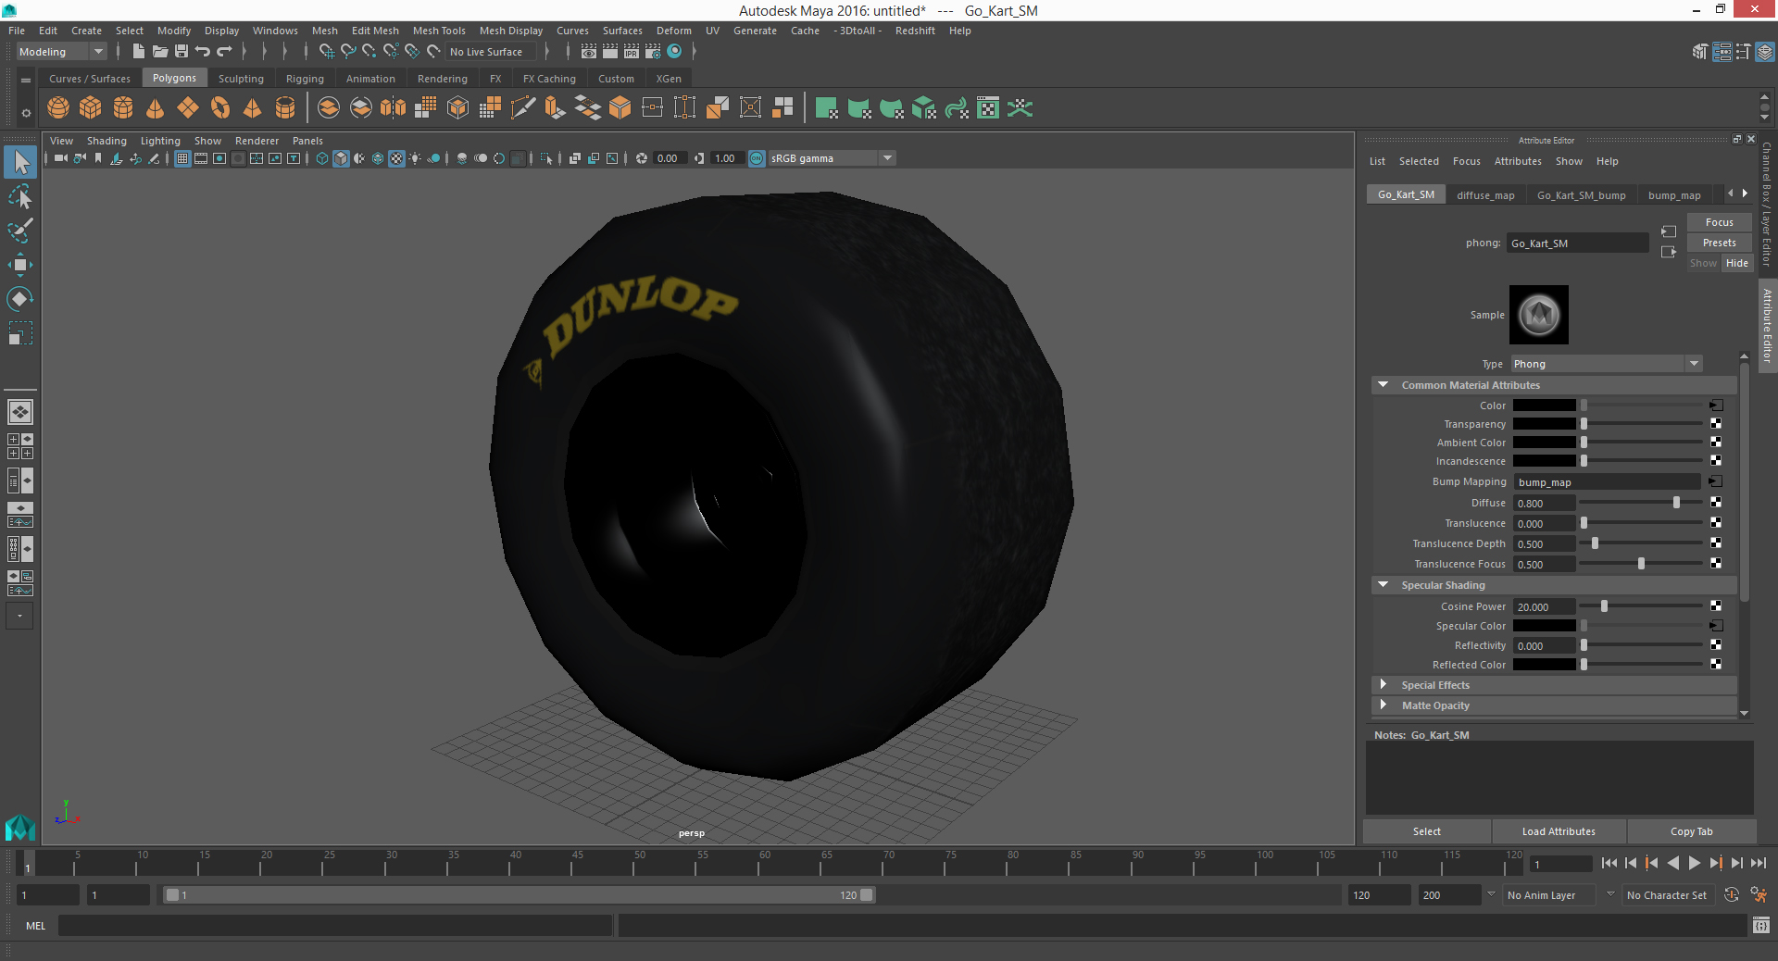Click the phong name field Go_Kart_SM
Image resolution: width=1778 pixels, height=961 pixels.
1577,243
